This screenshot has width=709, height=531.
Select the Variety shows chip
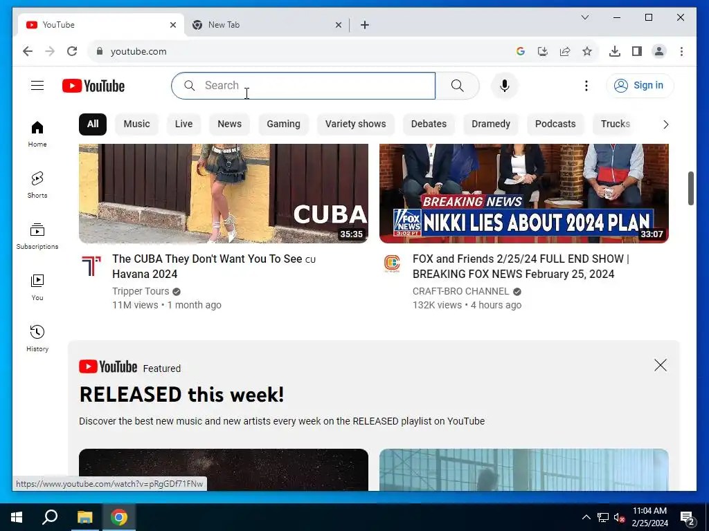(x=355, y=124)
